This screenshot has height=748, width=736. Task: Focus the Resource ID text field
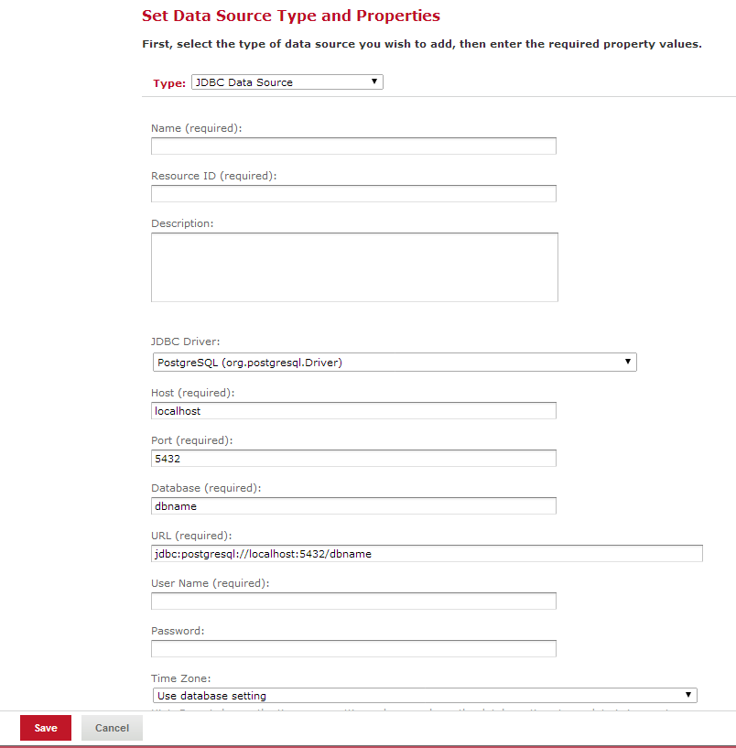[x=353, y=194]
